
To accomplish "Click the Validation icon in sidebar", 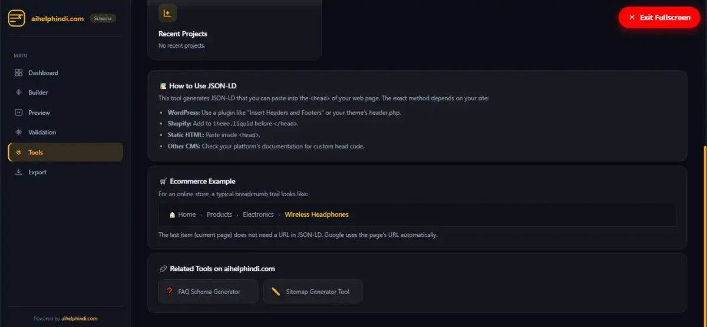I will point(18,133).
